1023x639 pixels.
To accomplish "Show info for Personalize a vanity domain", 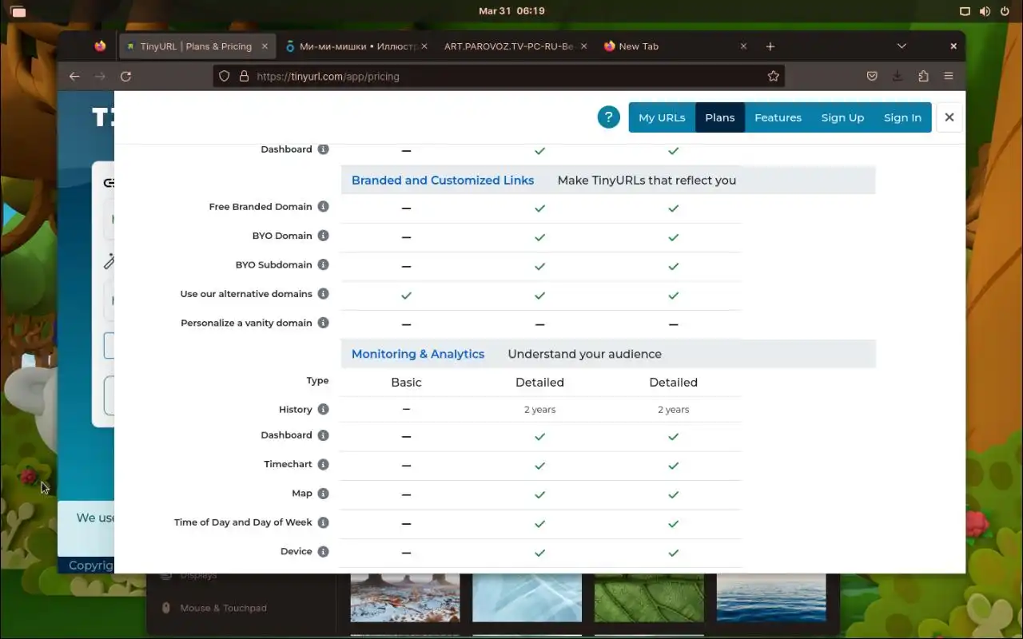I will coord(323,323).
